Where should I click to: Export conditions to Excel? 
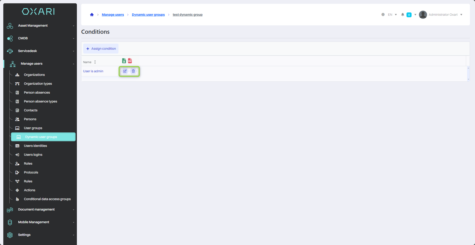point(124,61)
